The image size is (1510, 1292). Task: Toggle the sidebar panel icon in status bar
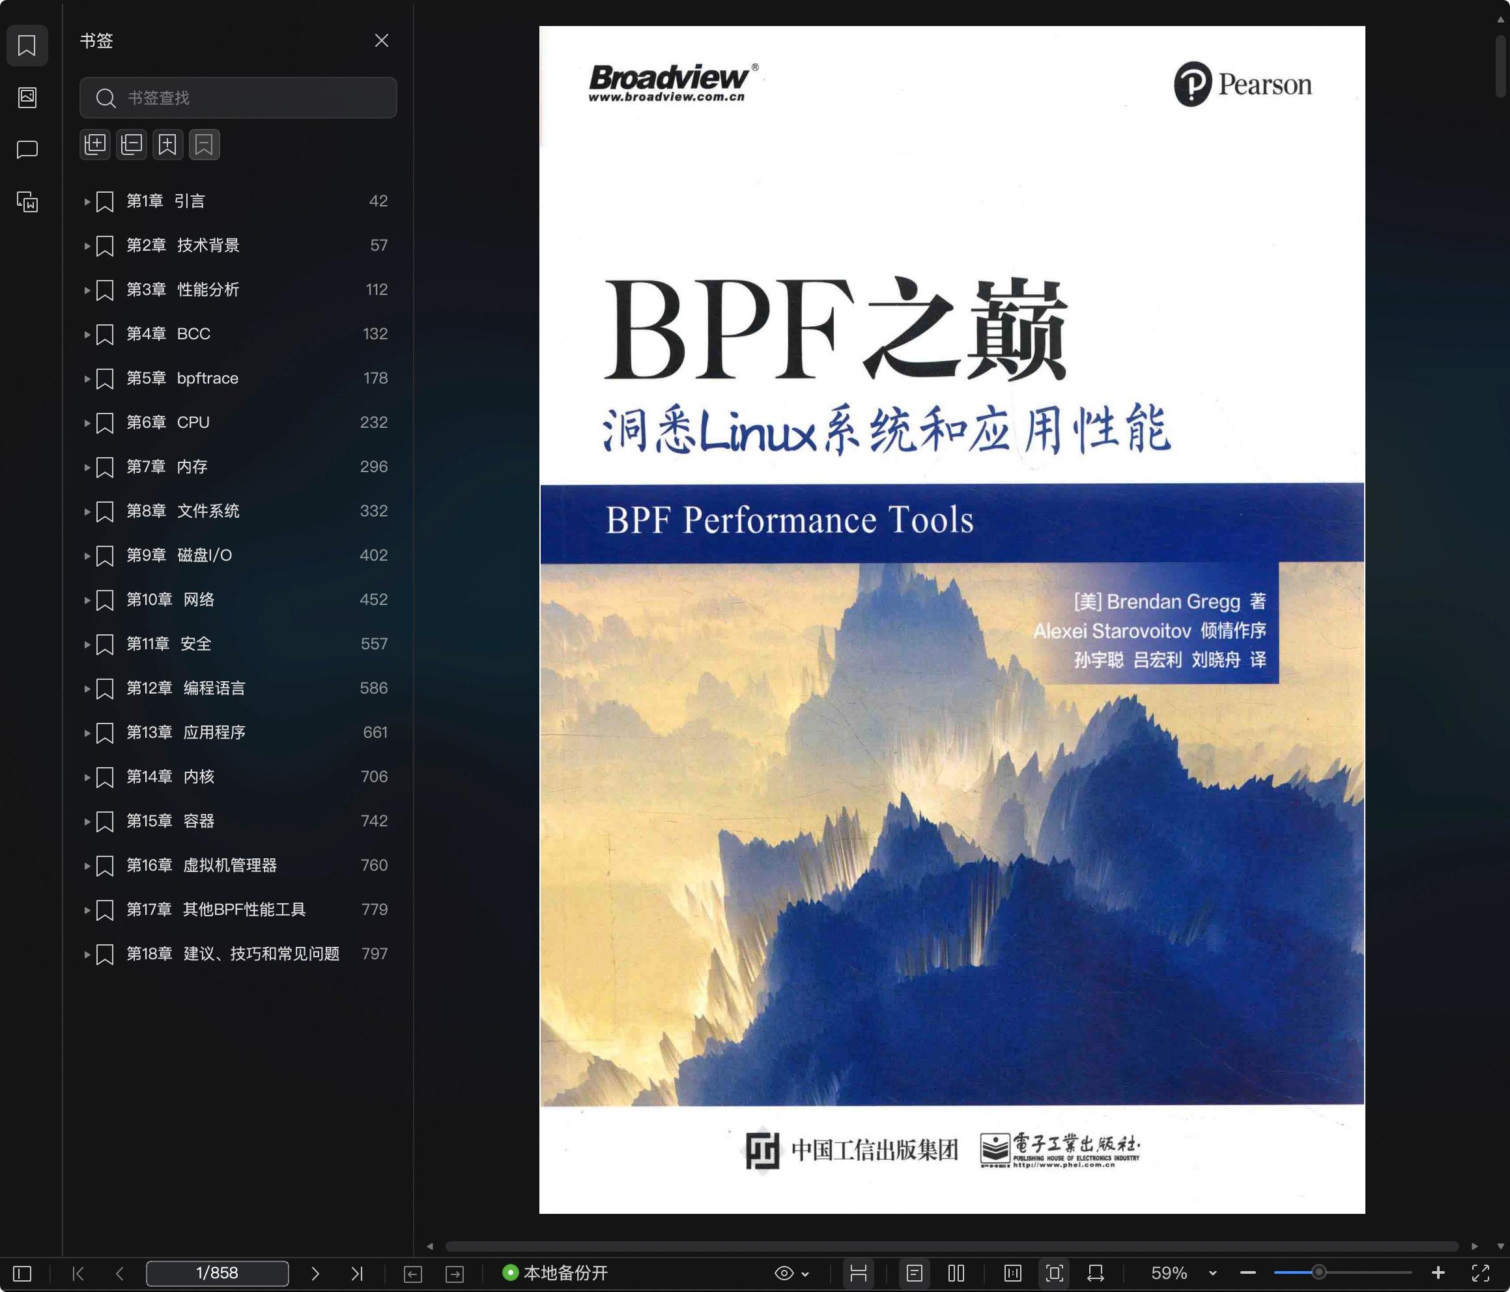tap(23, 1274)
